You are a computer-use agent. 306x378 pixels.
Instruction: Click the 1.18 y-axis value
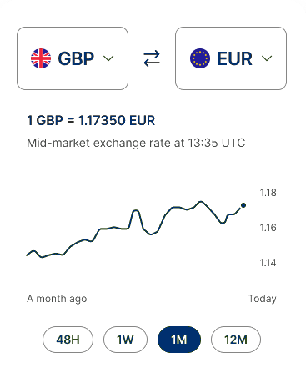pyautogui.click(x=268, y=193)
